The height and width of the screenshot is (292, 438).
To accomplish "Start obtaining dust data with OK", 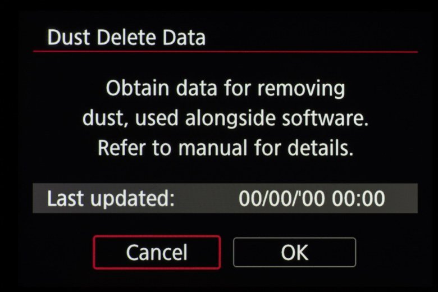I will click(294, 252).
